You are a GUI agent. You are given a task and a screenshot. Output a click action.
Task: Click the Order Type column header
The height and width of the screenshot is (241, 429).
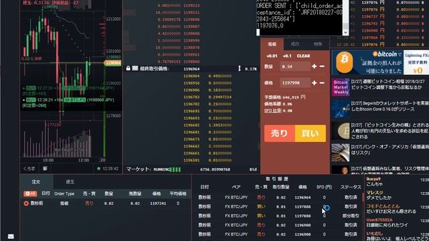coord(64,193)
